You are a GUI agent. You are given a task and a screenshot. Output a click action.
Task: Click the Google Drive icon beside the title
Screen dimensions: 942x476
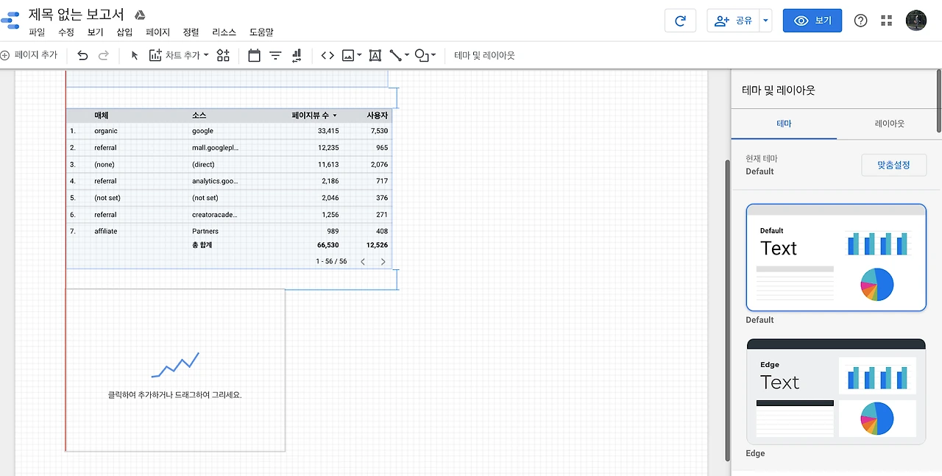click(140, 15)
